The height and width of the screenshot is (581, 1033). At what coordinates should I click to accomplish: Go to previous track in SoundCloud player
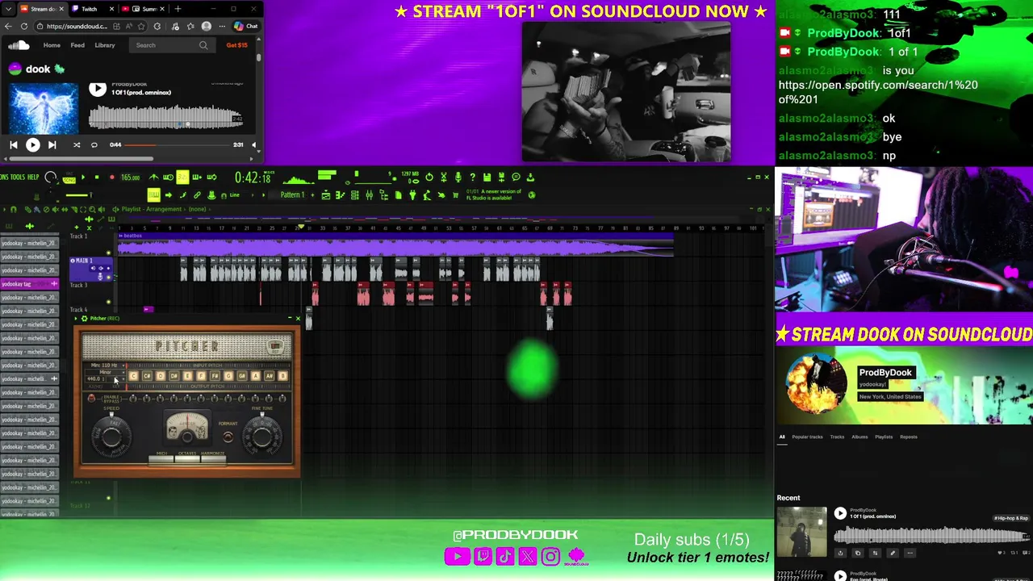pyautogui.click(x=14, y=145)
